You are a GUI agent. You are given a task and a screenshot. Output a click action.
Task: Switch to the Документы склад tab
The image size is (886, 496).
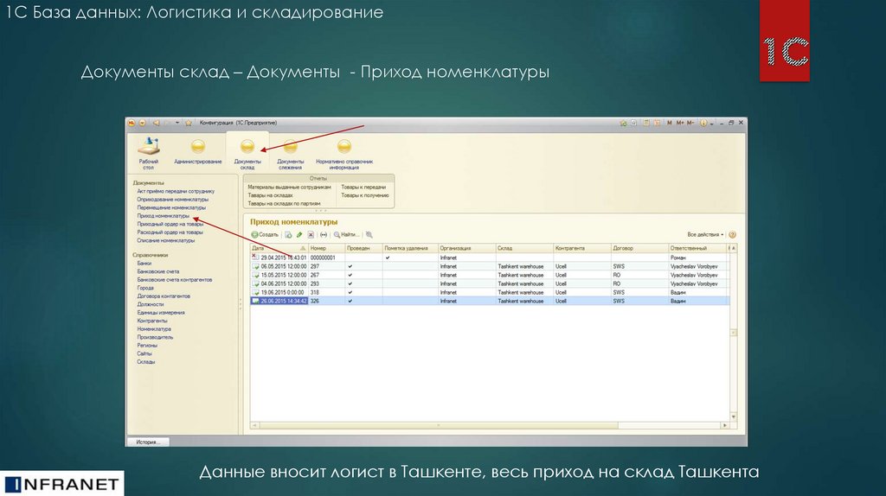(247, 147)
